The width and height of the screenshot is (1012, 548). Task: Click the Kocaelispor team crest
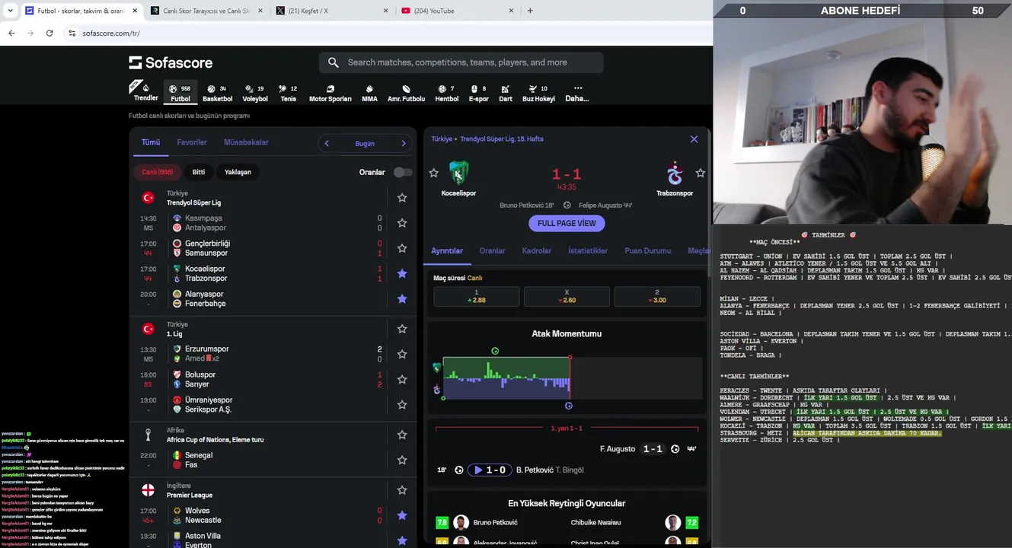pos(458,173)
